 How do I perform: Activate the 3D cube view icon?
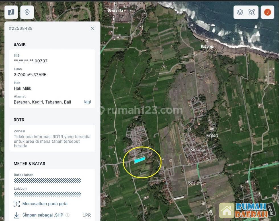click(252, 12)
